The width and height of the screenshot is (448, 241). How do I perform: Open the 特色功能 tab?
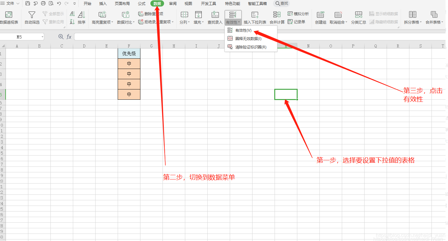(233, 4)
